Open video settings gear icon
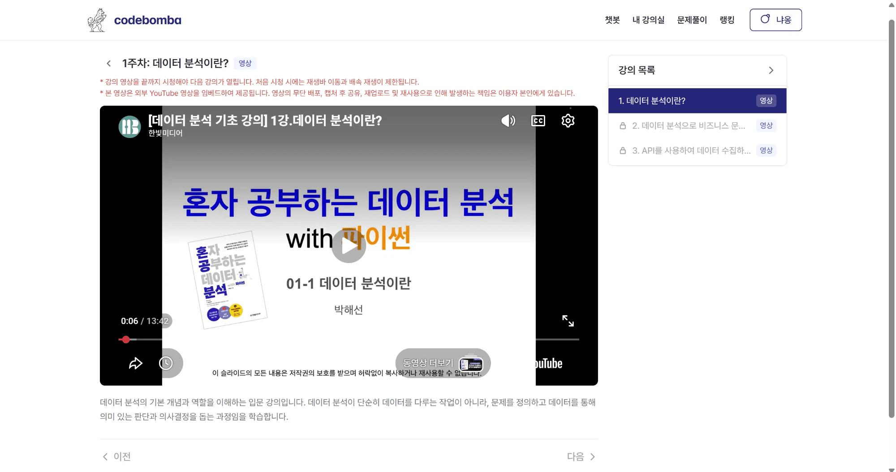896x472 pixels. click(568, 120)
